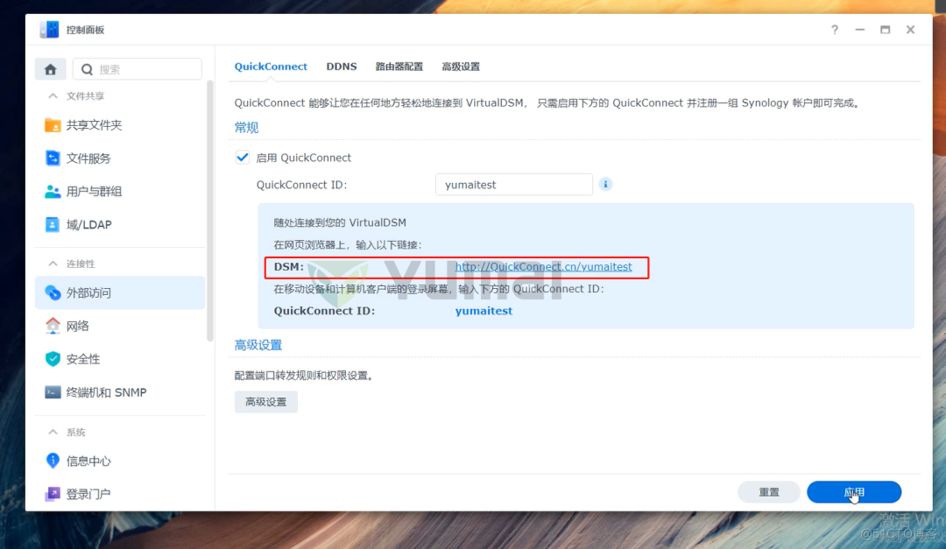Image resolution: width=946 pixels, height=549 pixels.
Task: Click the QuickConnect ID input field
Action: click(513, 184)
